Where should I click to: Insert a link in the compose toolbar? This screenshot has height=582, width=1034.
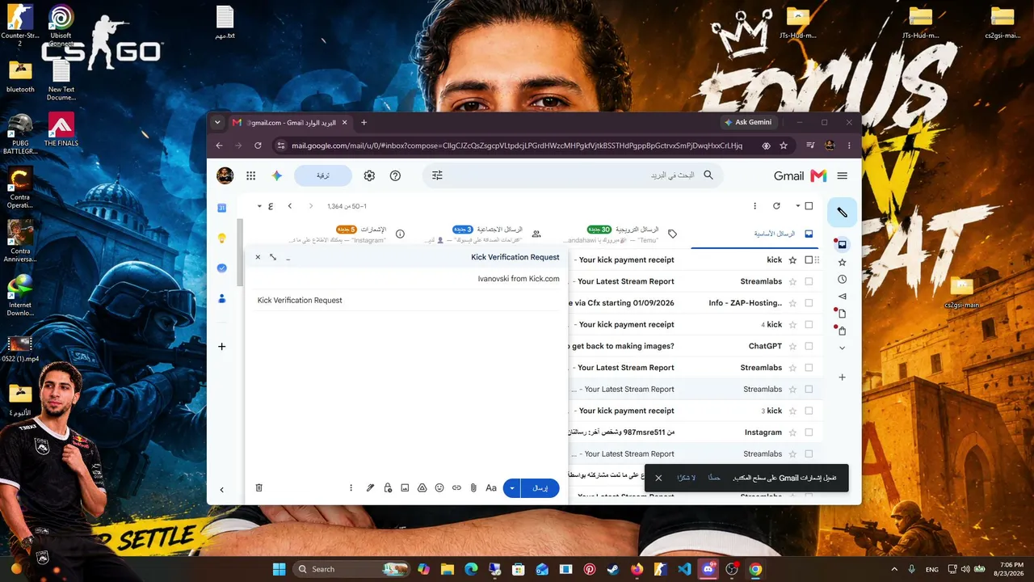point(456,487)
